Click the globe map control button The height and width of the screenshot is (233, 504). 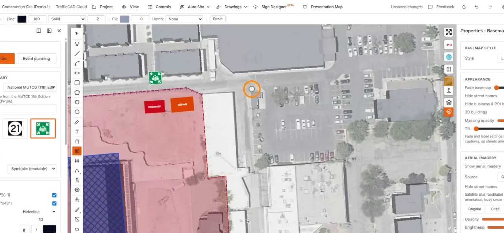(x=449, y=57)
